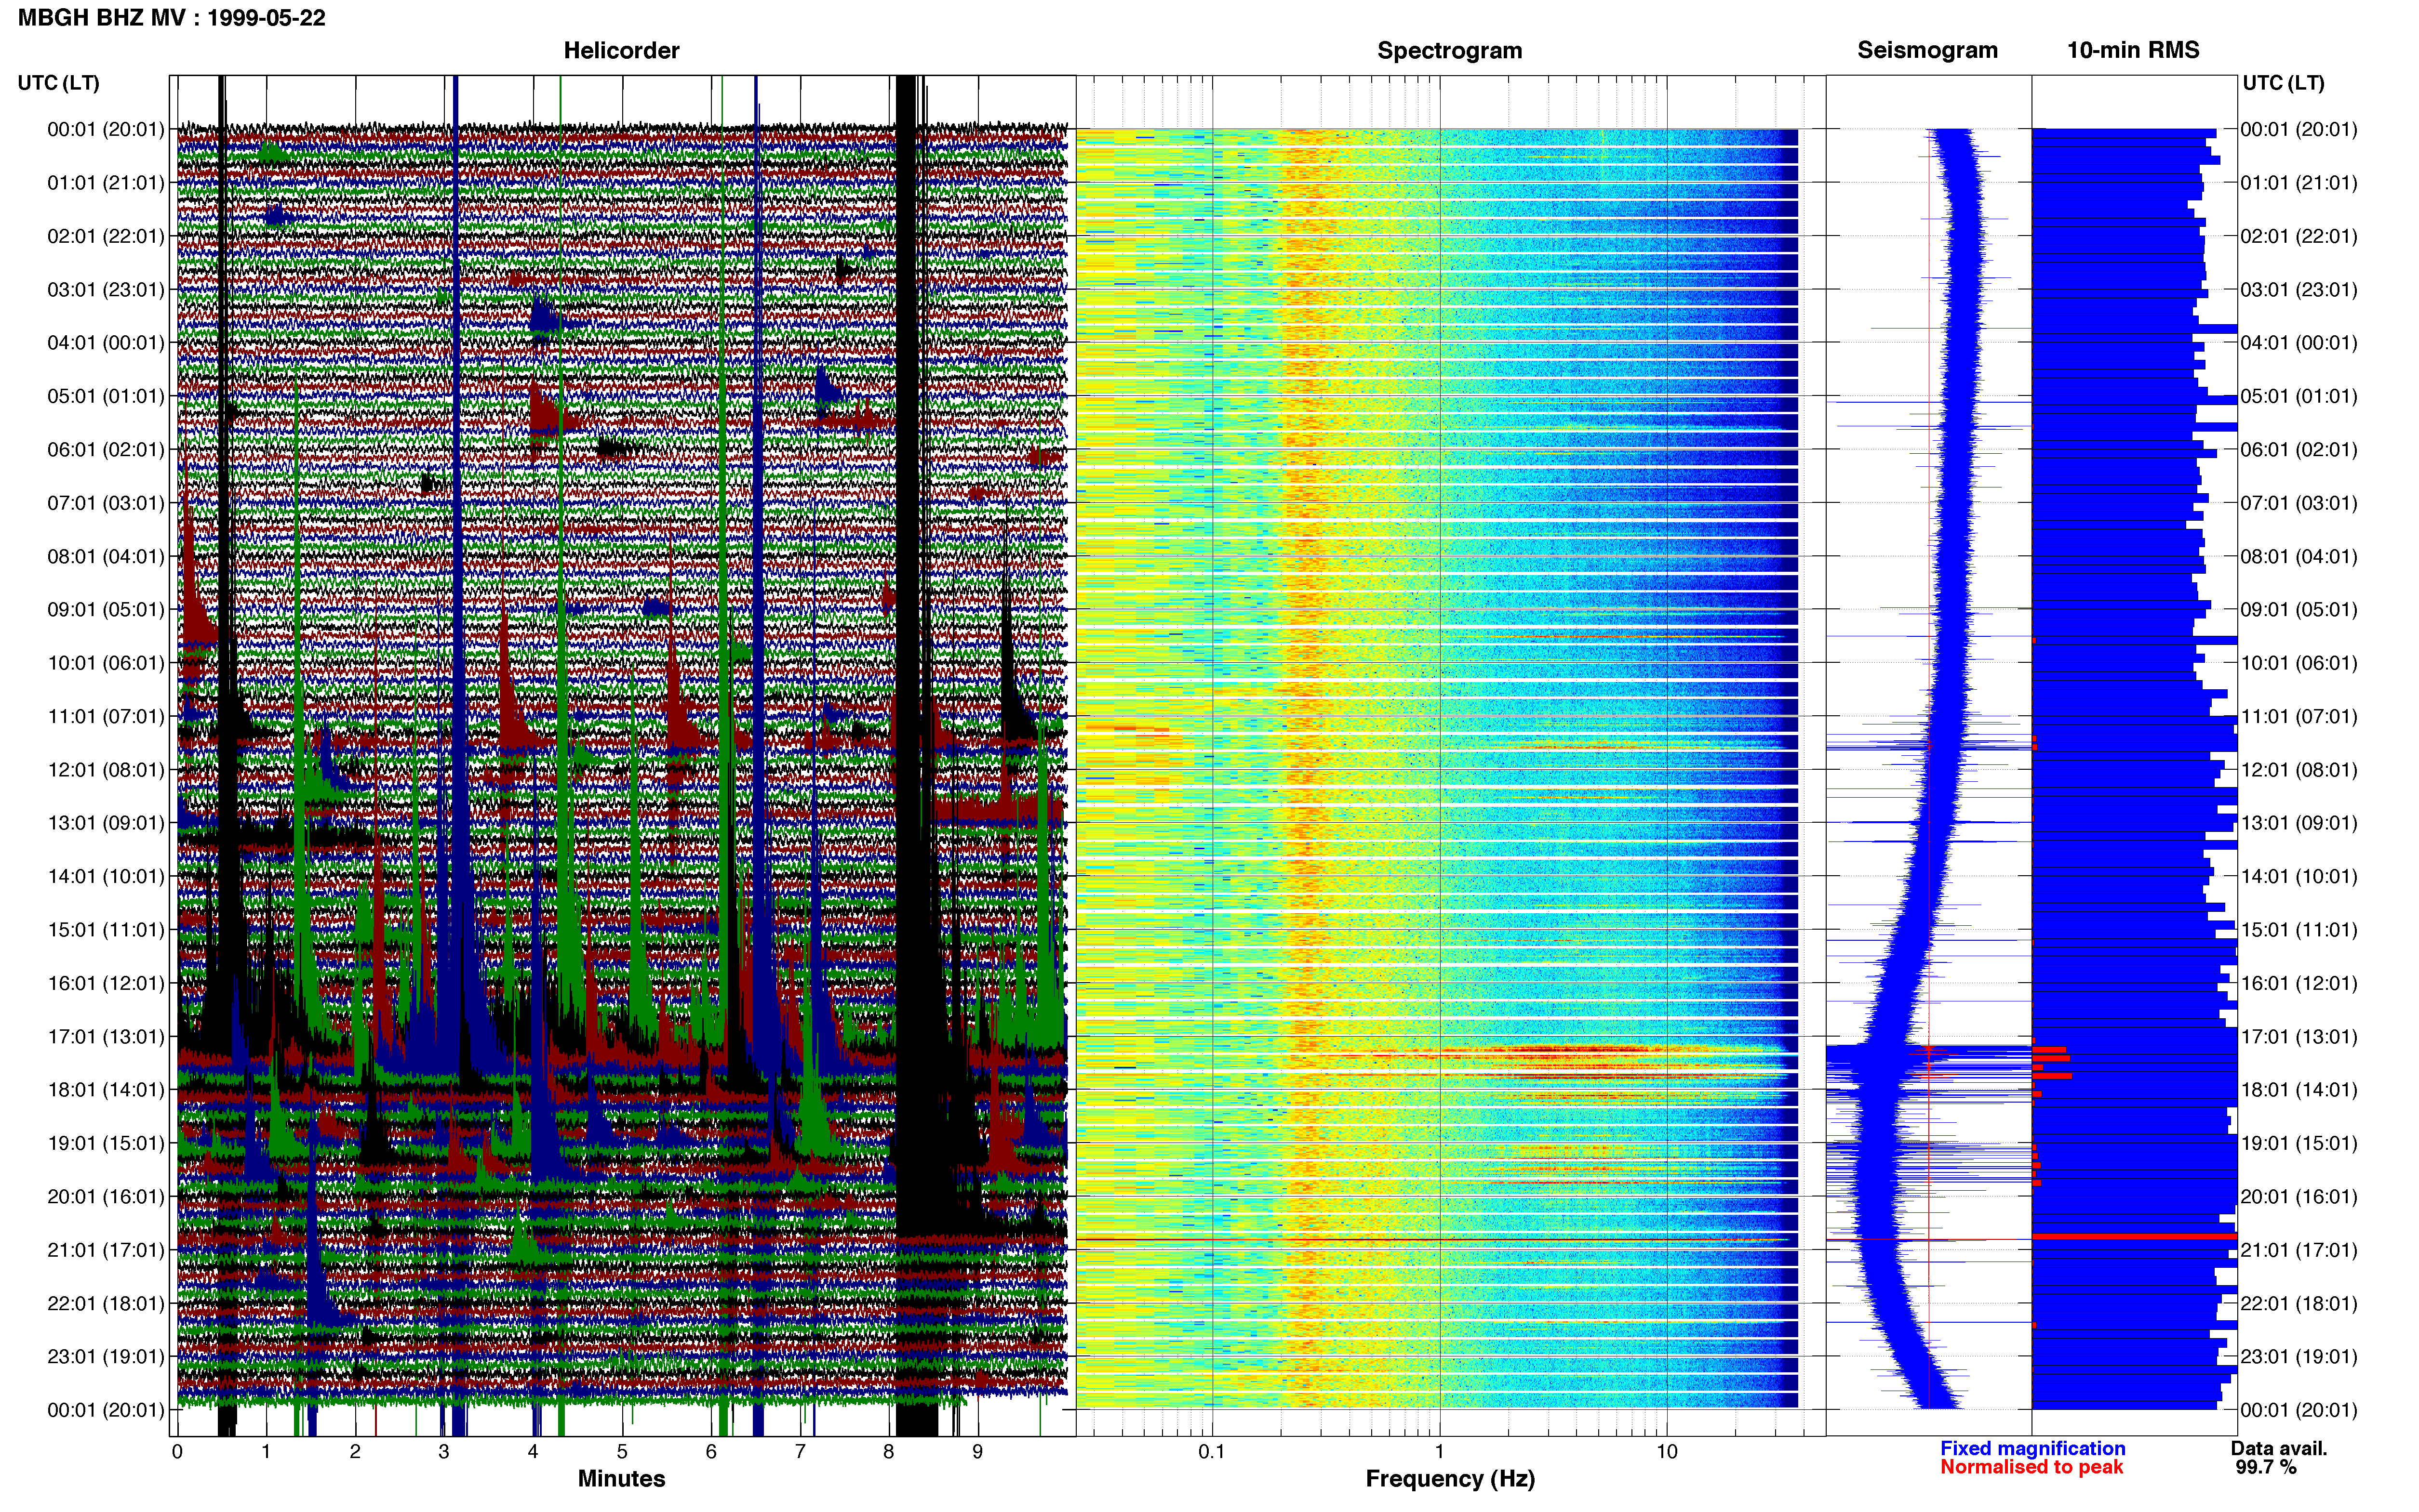
Task: Click the left '10:01 (06:01)' time label
Action: point(106,663)
